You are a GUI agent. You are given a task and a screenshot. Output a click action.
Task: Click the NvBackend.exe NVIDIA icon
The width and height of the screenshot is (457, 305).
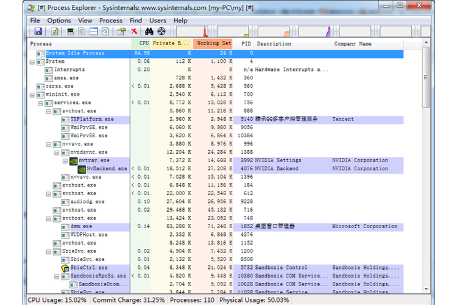tap(82, 169)
